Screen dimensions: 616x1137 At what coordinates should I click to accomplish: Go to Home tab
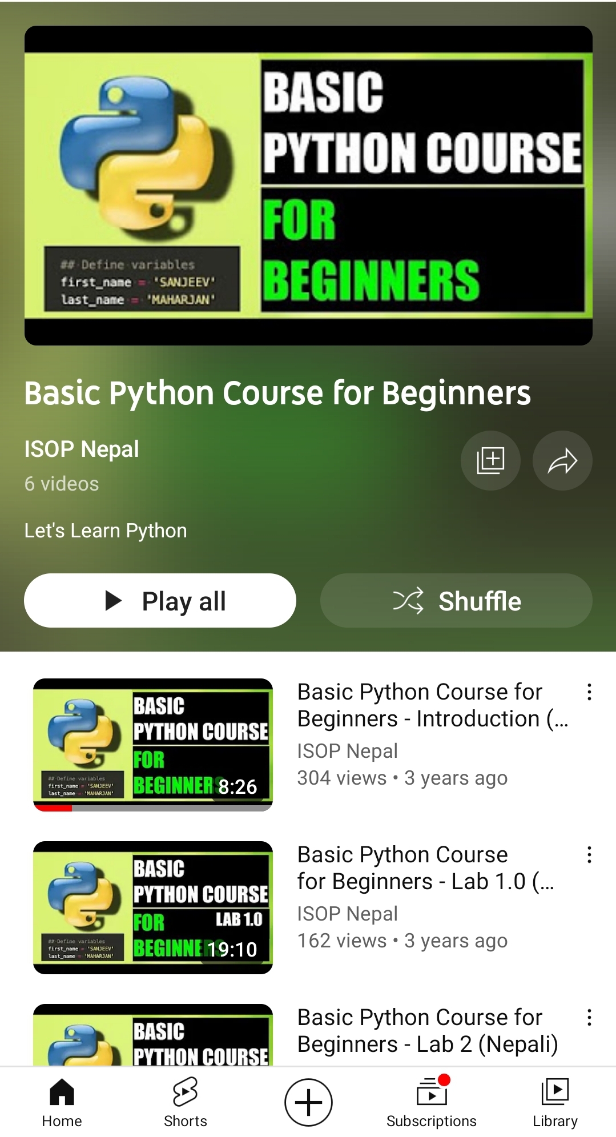(62, 1102)
